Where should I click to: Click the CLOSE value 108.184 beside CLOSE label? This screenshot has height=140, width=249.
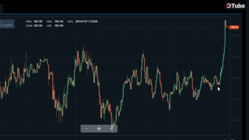tap(38, 26)
